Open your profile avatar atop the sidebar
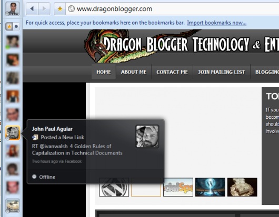Screen dimensions: 279x217 coord(13,8)
